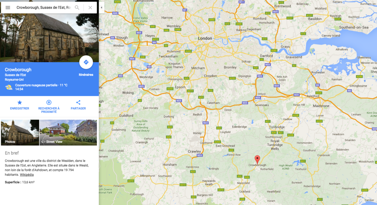This screenshot has height=205, width=377.
Task: Select the Crawley map label
Action: [x=194, y=151]
